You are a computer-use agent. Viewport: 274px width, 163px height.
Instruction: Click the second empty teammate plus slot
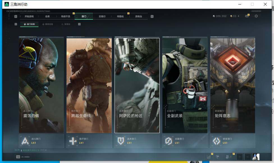(x=248, y=157)
